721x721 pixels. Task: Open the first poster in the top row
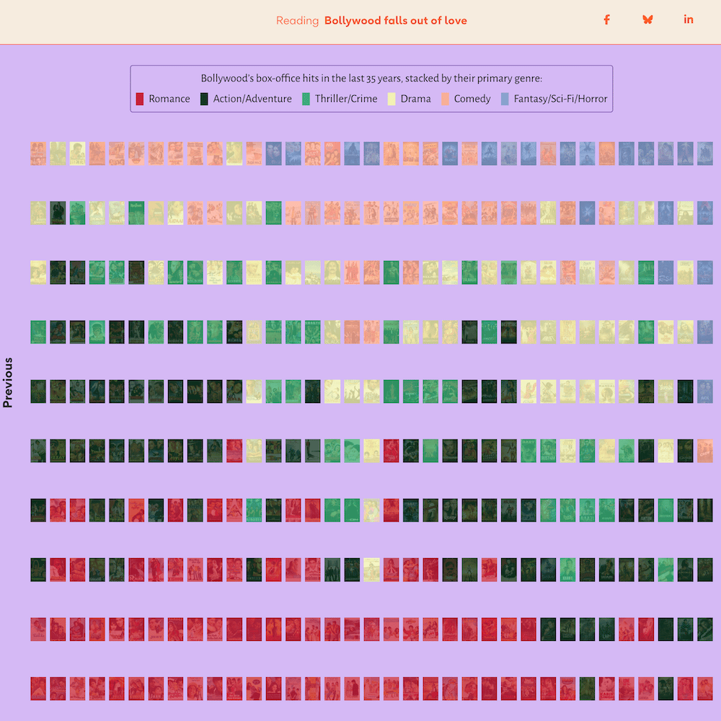click(38, 154)
